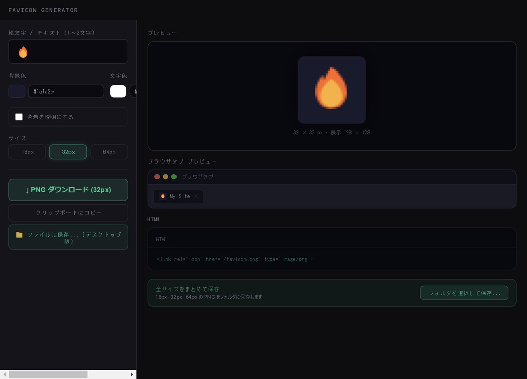Enable the 背景を透明にする checkbox

tap(19, 117)
